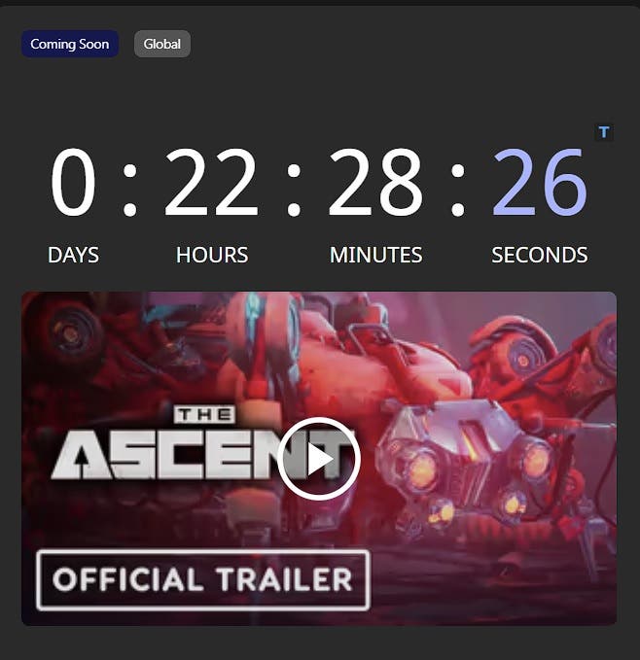The height and width of the screenshot is (660, 640).
Task: Click the small blue T icon
Action: pos(604,132)
